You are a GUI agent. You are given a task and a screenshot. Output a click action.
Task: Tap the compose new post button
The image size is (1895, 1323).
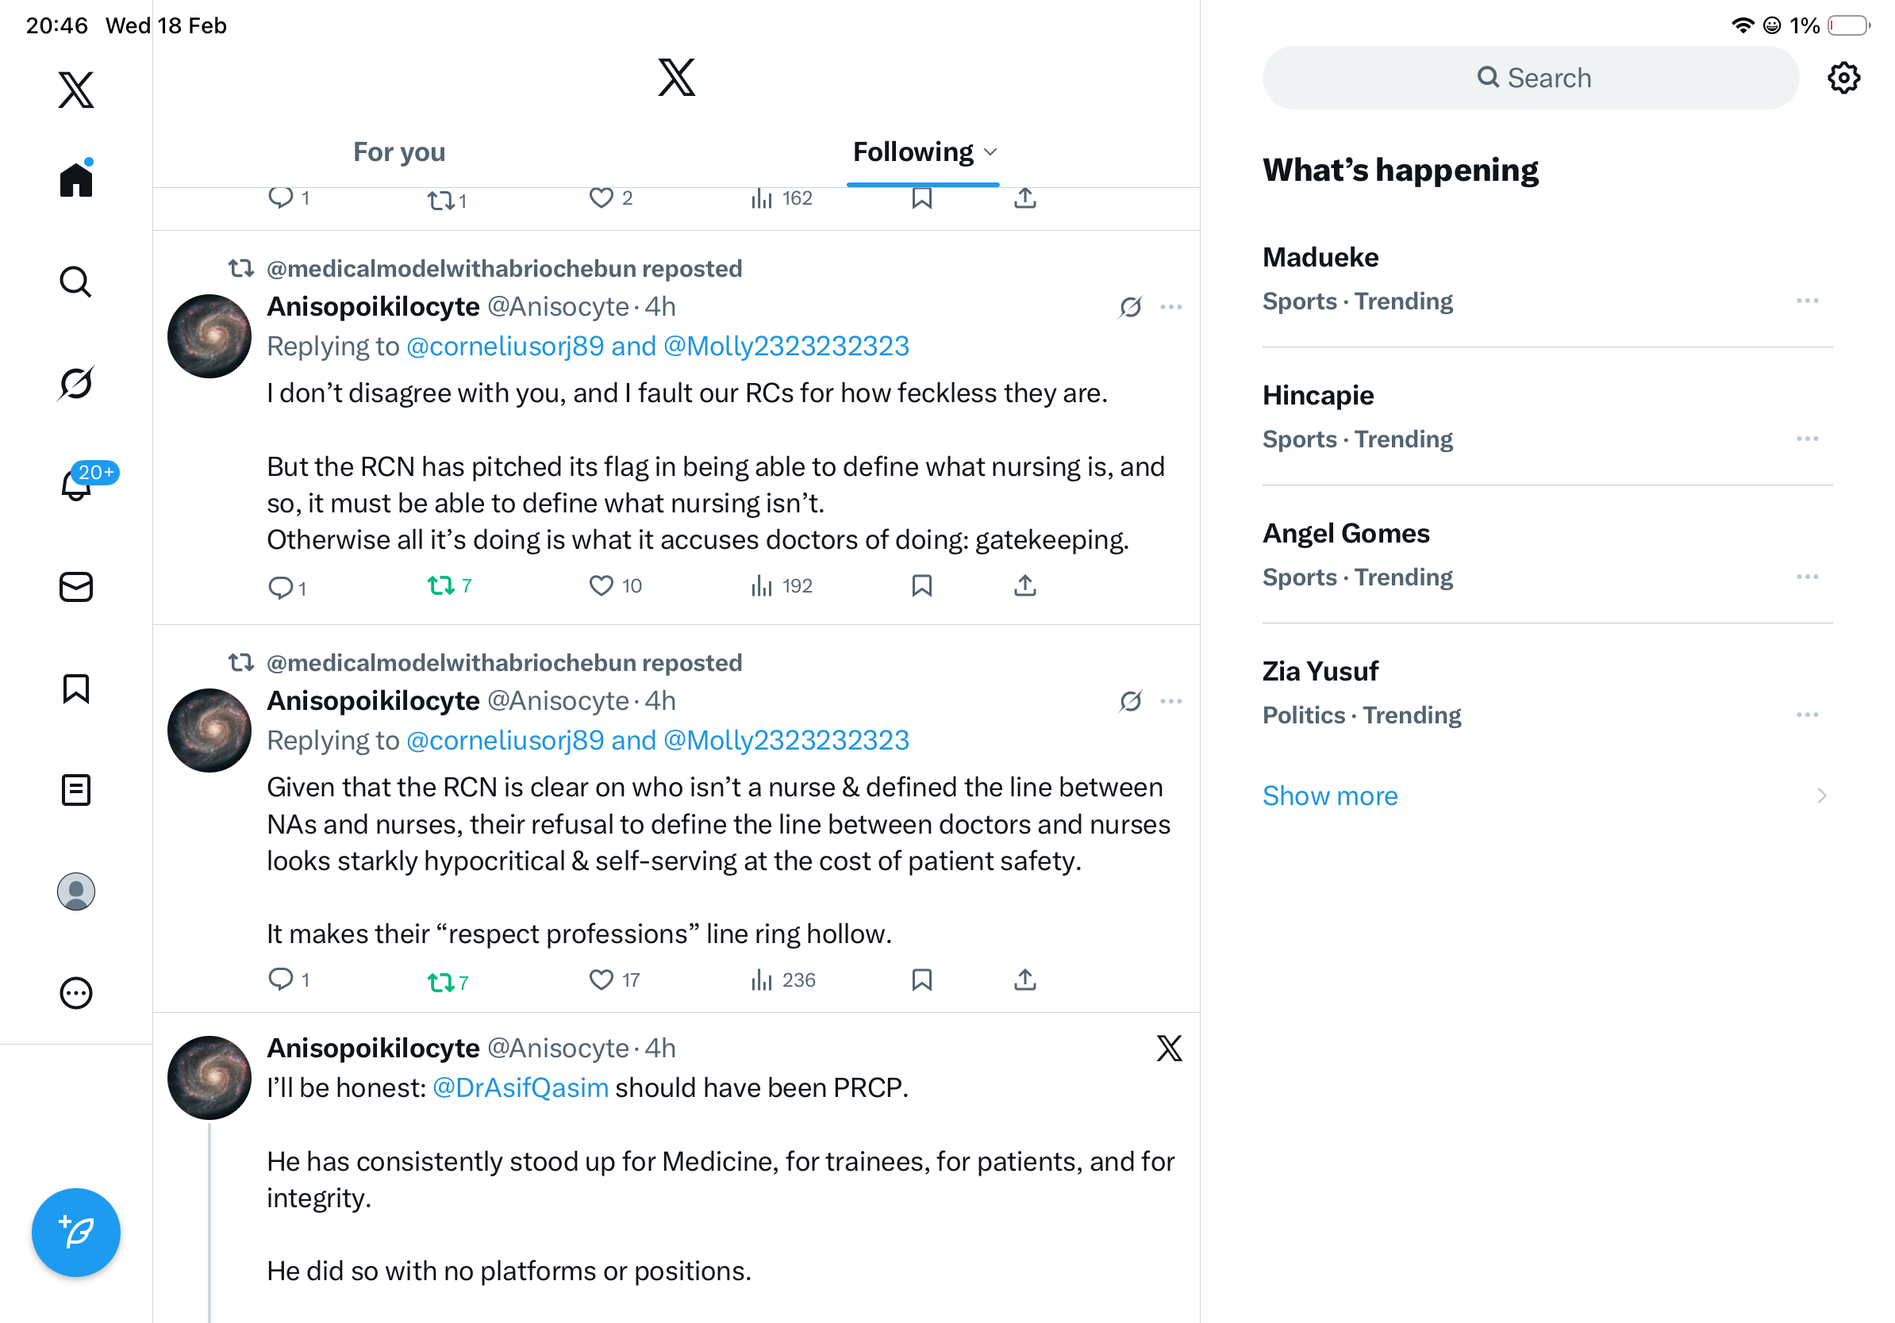(76, 1232)
